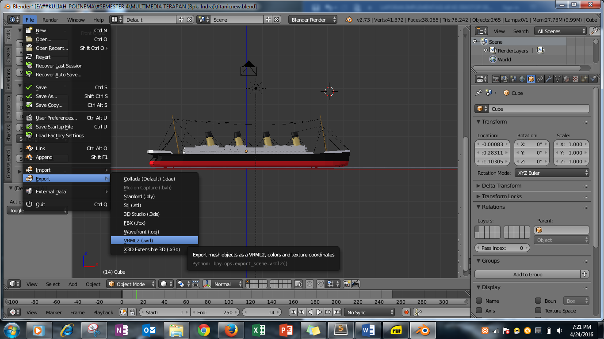Open the Object Mode dropdown
The image size is (604, 339).
tap(132, 284)
